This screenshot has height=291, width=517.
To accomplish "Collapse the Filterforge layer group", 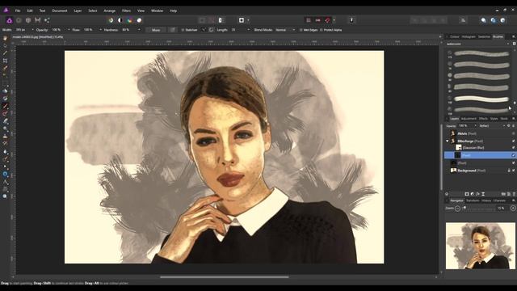I will point(448,141).
